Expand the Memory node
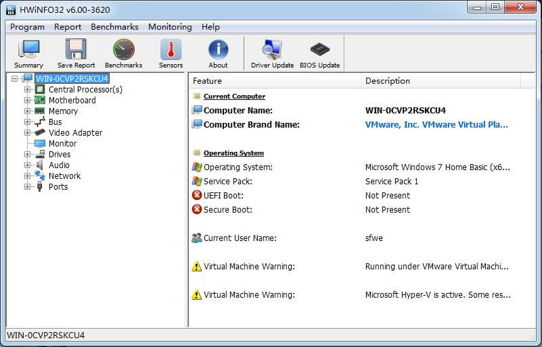 pos(27,111)
